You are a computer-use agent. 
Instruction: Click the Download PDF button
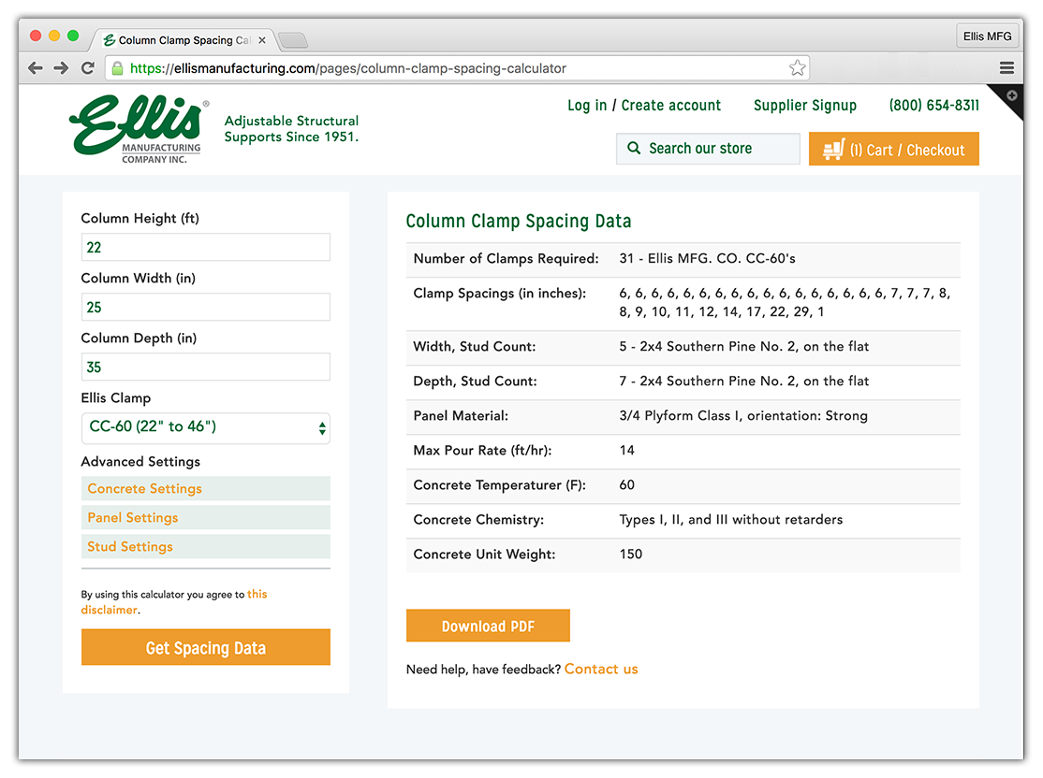click(488, 627)
